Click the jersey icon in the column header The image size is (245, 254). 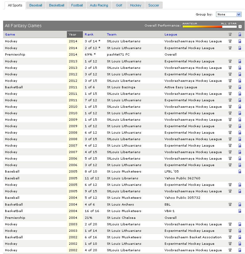tap(230, 35)
